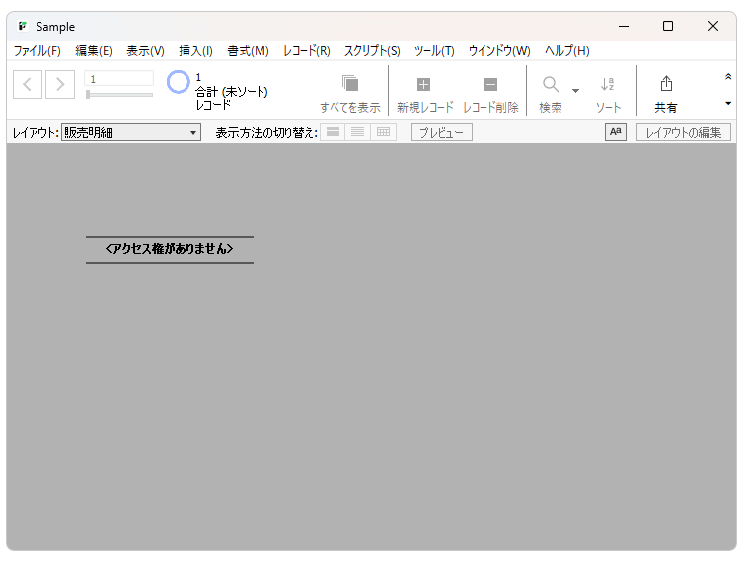This screenshot has height=561, width=745.
Task: Open the 編集(E) menu
Action: (x=94, y=51)
